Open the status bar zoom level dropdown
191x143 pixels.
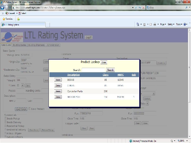(x=187, y=141)
